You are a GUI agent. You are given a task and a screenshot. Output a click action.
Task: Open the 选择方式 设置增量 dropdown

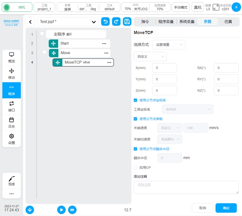tap(168, 44)
